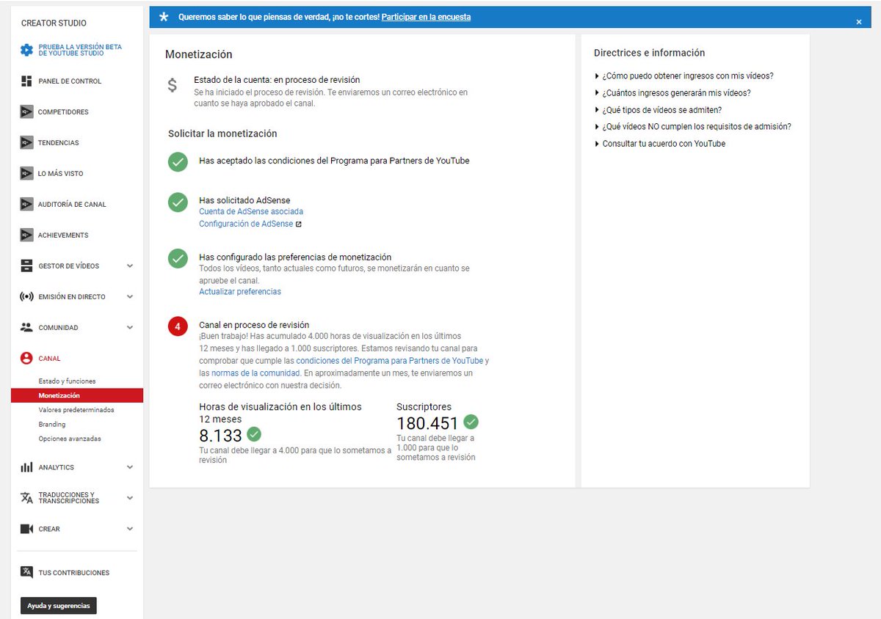Click the dollar sign account status icon
The image size is (881, 619).
point(173,85)
